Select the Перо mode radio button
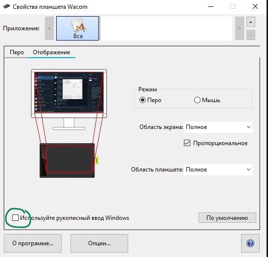Screen dimensions: 268x257 pyautogui.click(x=142, y=100)
